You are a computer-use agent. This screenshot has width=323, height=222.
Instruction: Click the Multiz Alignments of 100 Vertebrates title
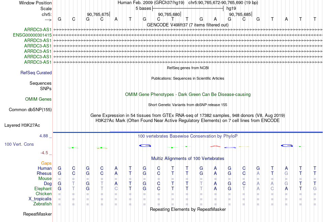(x=188, y=159)
